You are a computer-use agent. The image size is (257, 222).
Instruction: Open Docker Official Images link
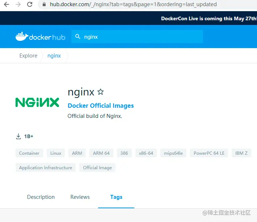pyautogui.click(x=101, y=106)
